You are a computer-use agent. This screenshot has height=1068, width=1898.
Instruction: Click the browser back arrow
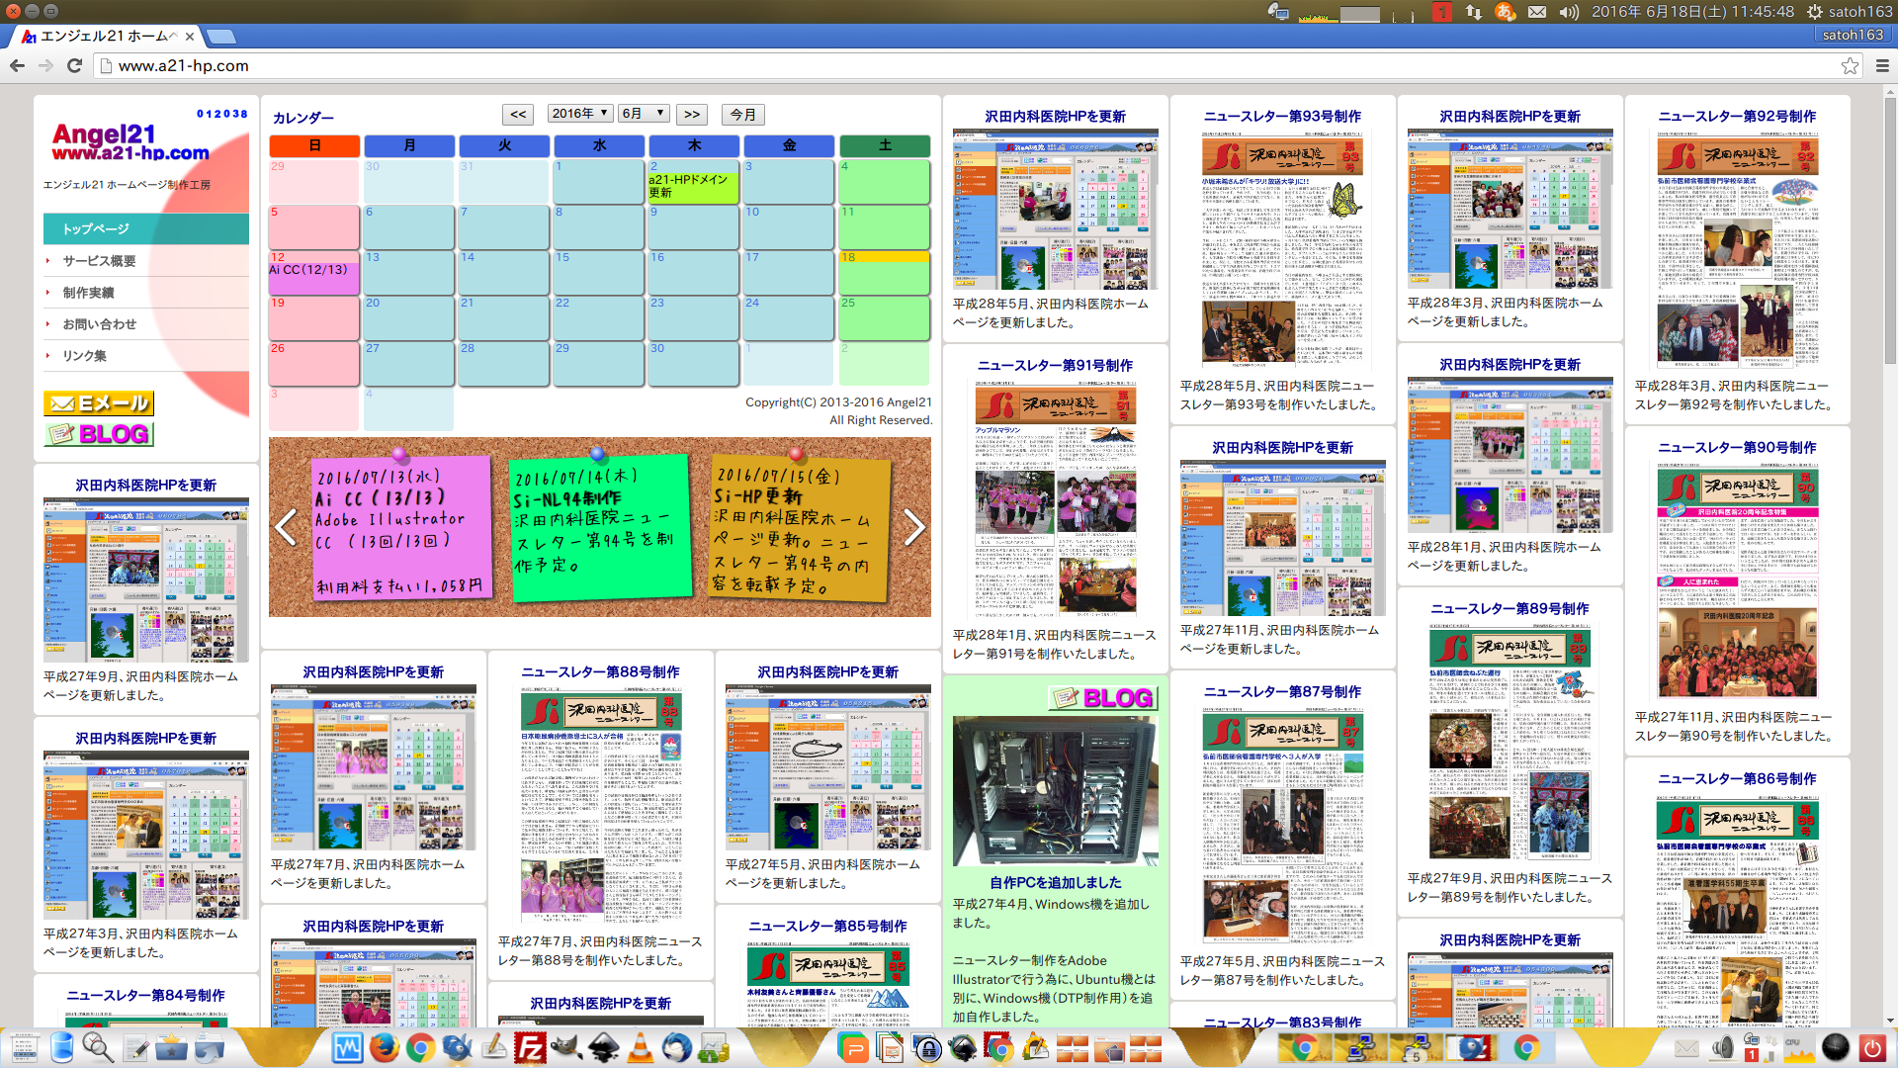(x=17, y=65)
